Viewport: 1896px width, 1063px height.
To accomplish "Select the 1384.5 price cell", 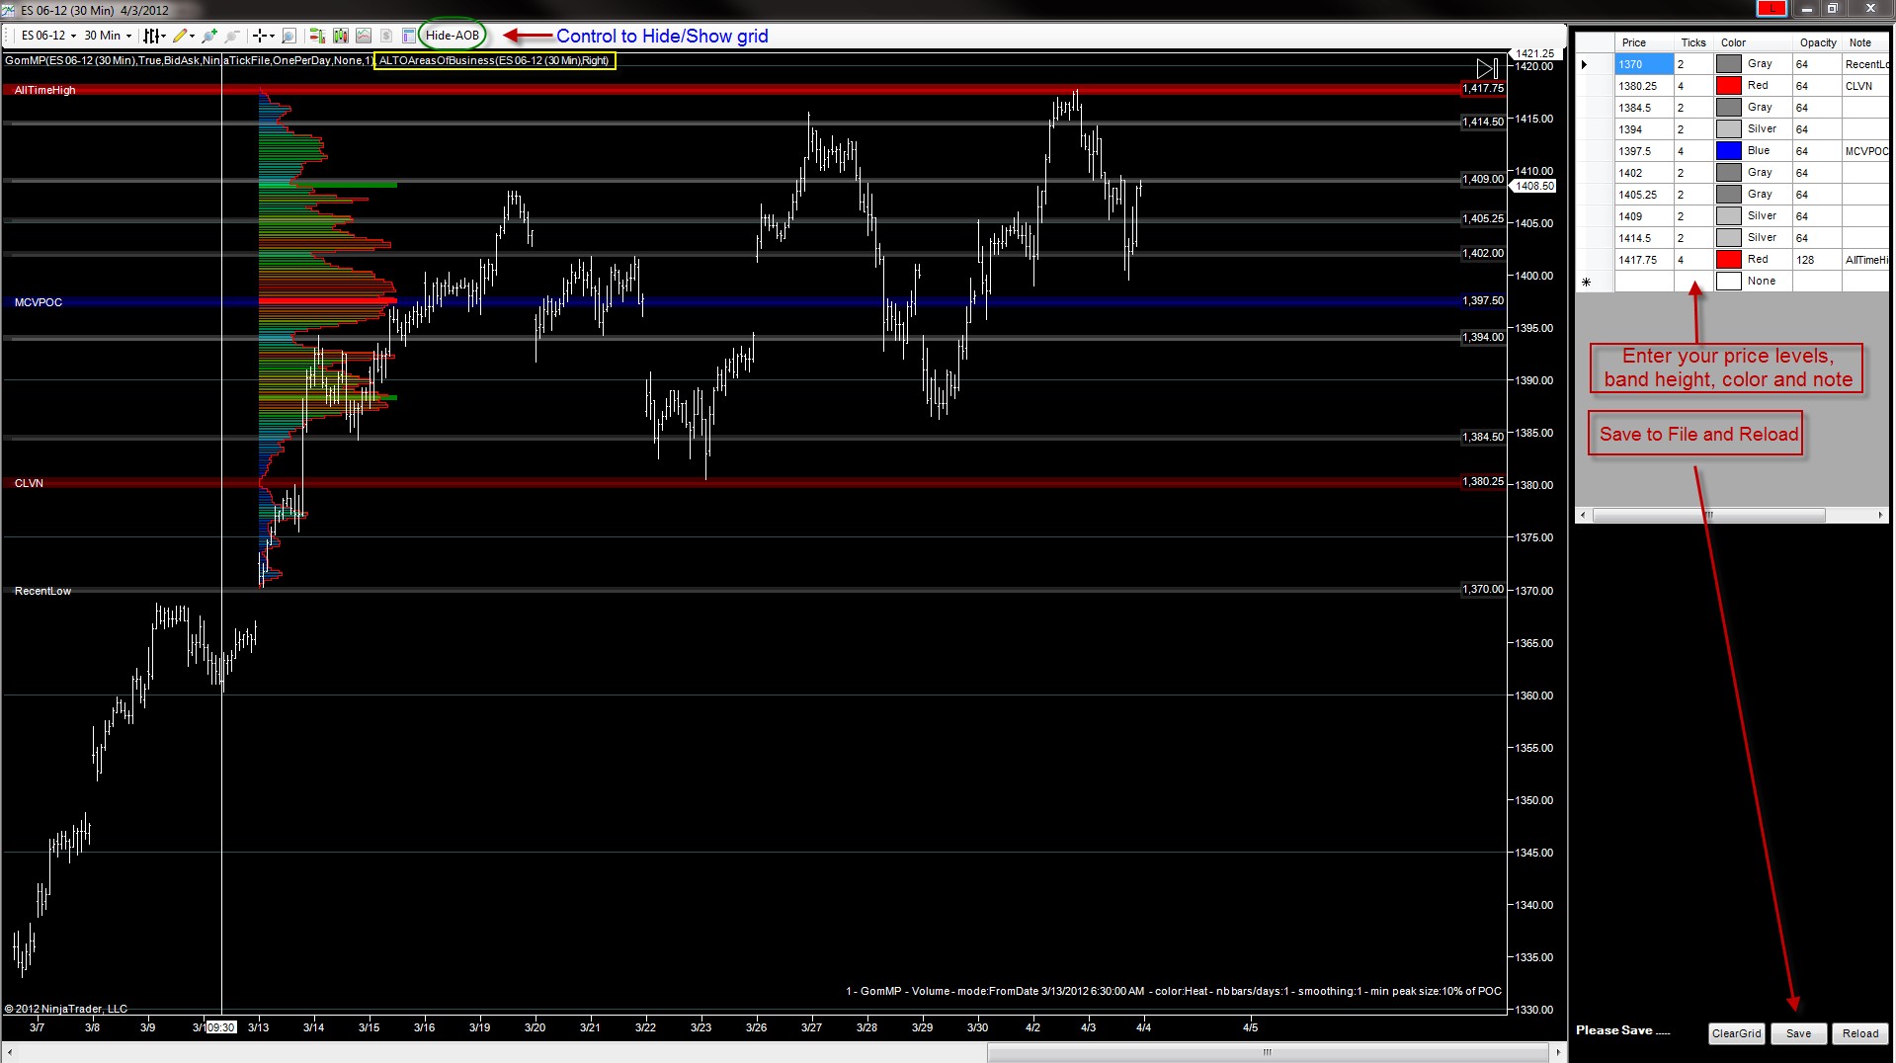I will click(1644, 108).
